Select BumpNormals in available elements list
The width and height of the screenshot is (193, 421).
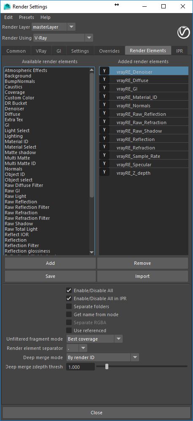point(20,81)
